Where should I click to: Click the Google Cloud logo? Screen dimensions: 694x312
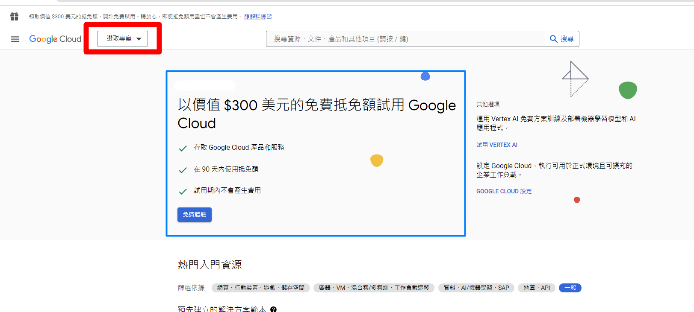pyautogui.click(x=55, y=39)
